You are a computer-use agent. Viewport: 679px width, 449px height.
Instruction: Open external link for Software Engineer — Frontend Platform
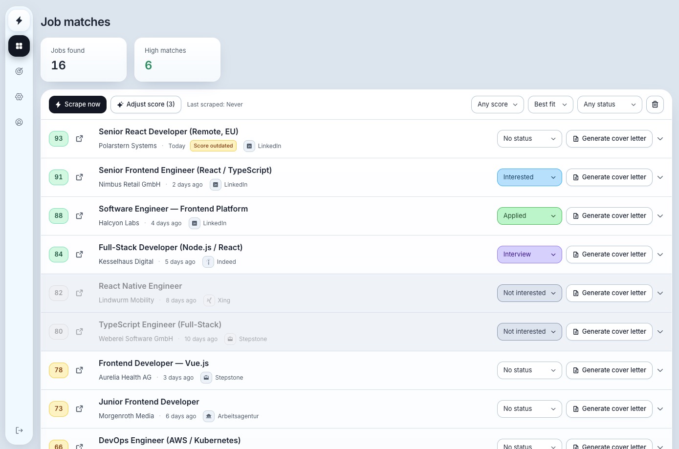(79, 216)
